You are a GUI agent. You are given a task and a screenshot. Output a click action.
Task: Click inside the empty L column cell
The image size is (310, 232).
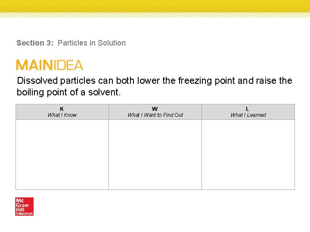(248, 154)
